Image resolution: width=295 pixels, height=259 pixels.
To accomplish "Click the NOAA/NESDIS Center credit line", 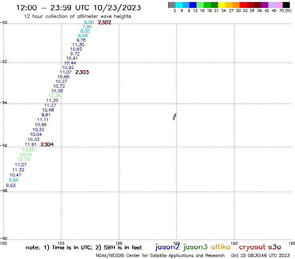I will [x=160, y=255].
